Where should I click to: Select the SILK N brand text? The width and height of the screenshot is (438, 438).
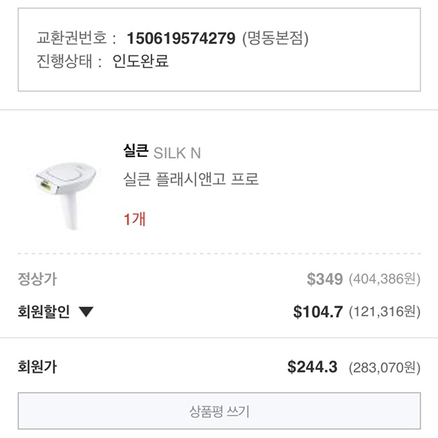point(178,152)
